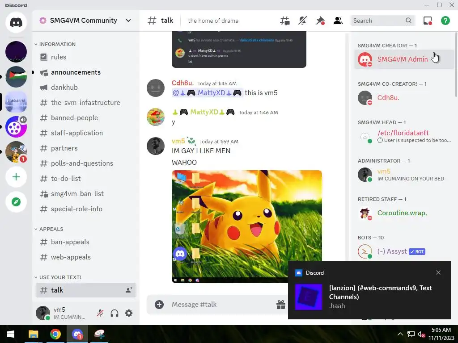The image size is (458, 343).
Task: Open smg4vm-ban-list channel
Action: pyautogui.click(x=85, y=193)
